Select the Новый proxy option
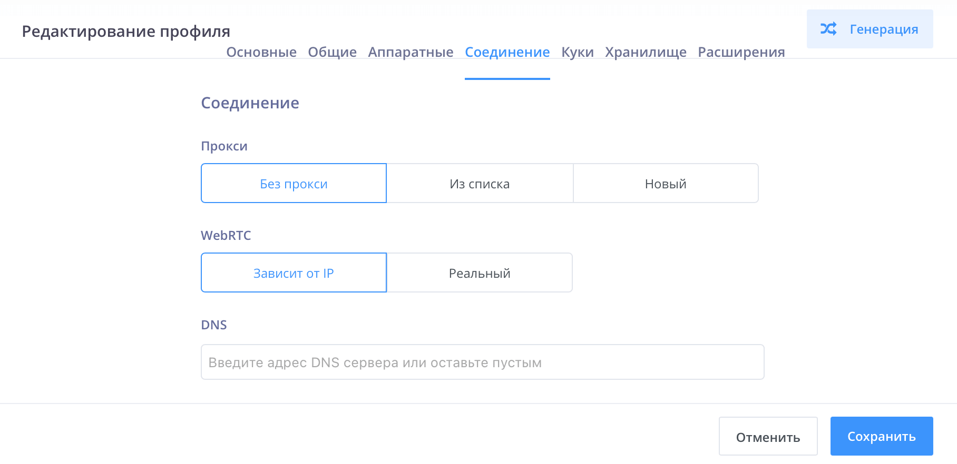Viewport: 957px width, 464px height. pos(666,184)
